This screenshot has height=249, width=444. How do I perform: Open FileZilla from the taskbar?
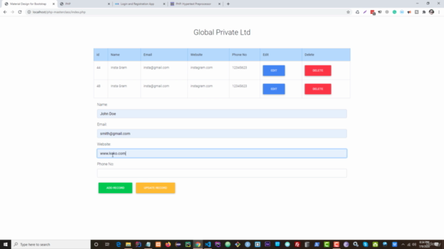click(297, 244)
